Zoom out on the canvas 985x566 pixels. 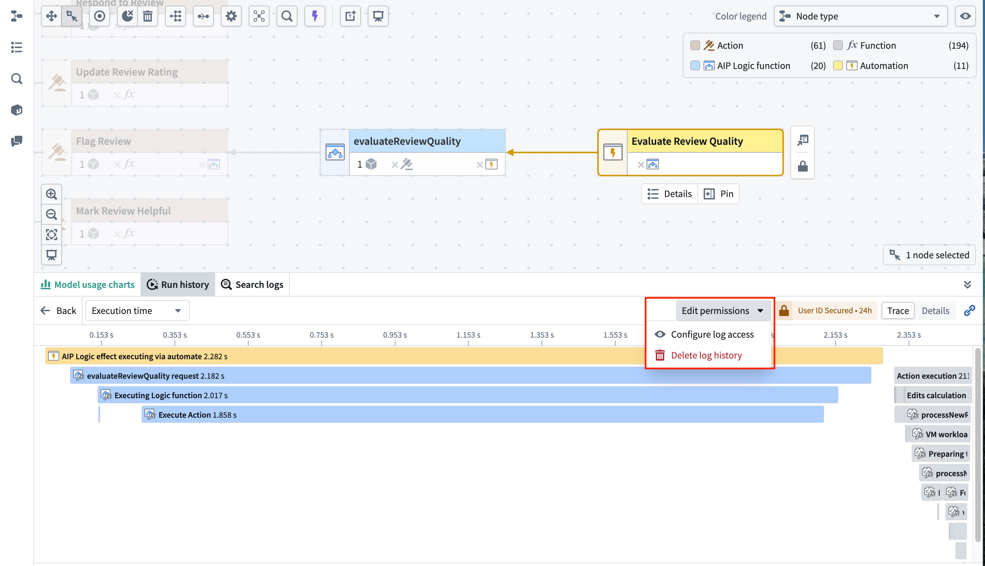pyautogui.click(x=51, y=214)
